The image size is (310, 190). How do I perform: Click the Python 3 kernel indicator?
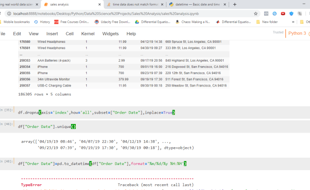click(297, 33)
